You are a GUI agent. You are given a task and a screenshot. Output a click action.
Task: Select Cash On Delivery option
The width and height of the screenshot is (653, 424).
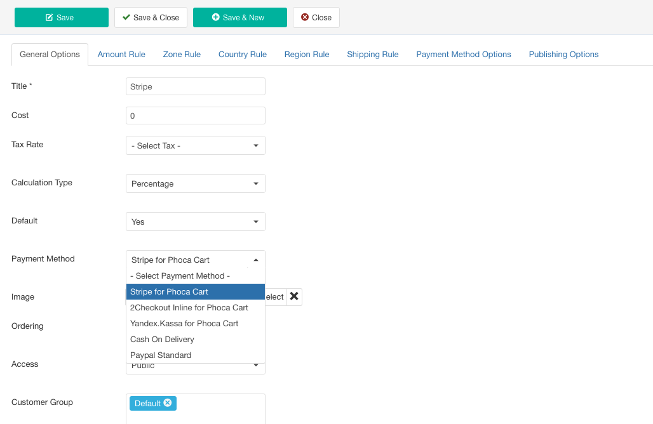[x=162, y=340]
